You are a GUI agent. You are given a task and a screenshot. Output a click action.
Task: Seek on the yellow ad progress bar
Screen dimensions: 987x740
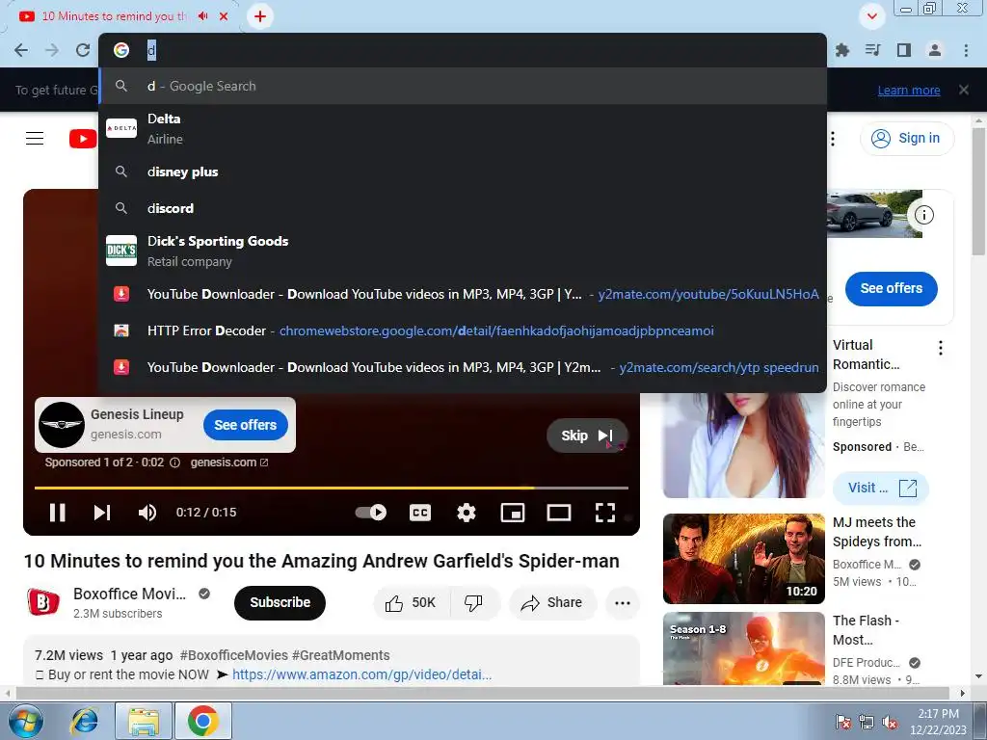[x=332, y=488]
